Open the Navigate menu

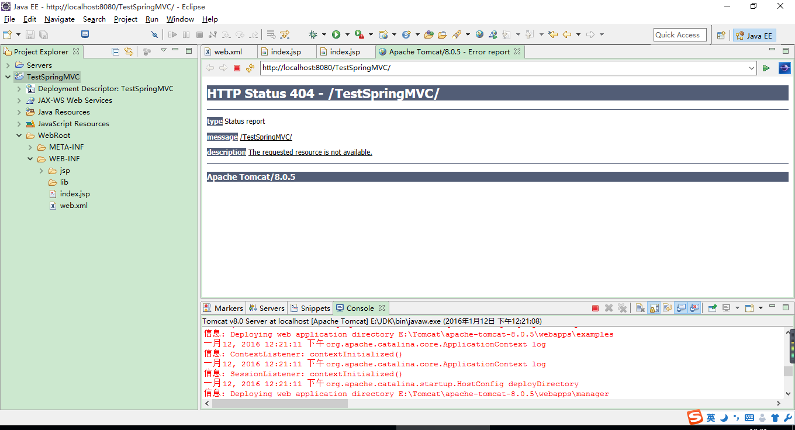pyautogui.click(x=60, y=19)
